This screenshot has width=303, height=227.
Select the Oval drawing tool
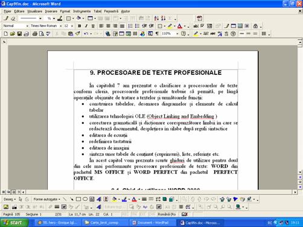[x=85, y=199]
